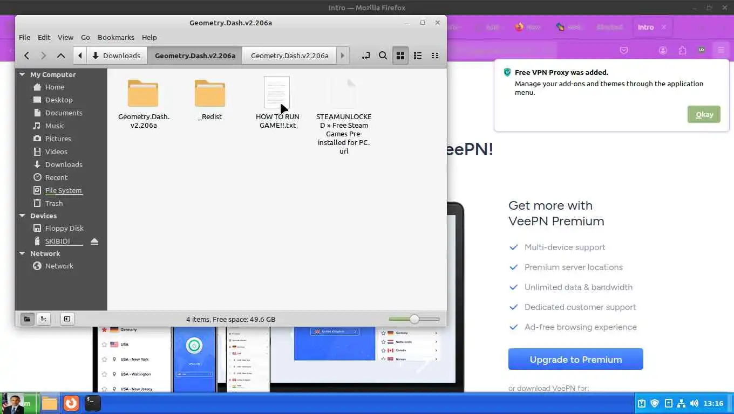Open Firefox extensions puzzle icon
The image size is (734, 414).
point(682,50)
